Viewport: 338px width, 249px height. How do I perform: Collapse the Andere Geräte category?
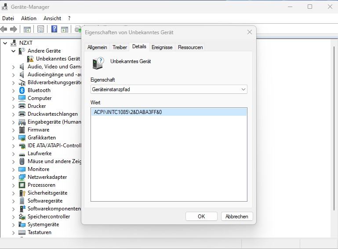click(x=13, y=51)
